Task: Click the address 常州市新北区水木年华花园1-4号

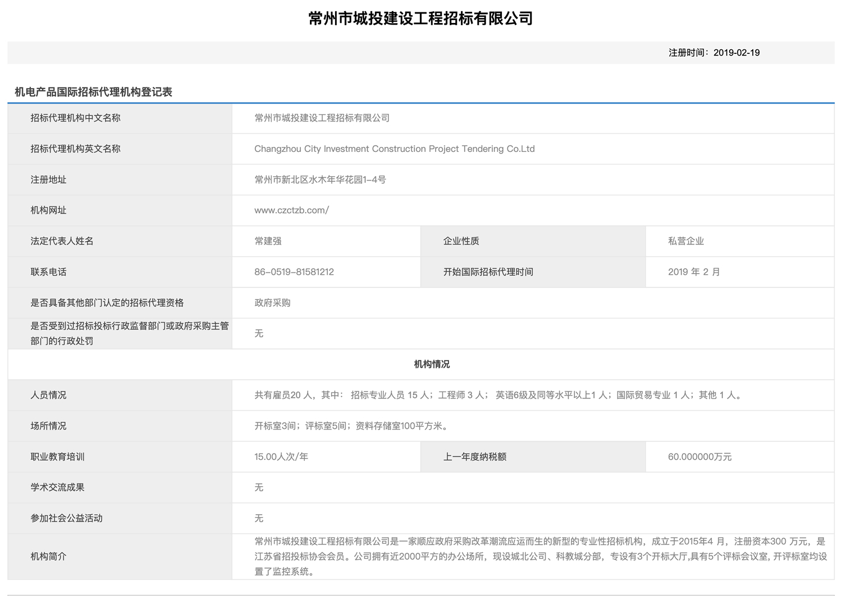Action: 320,180
